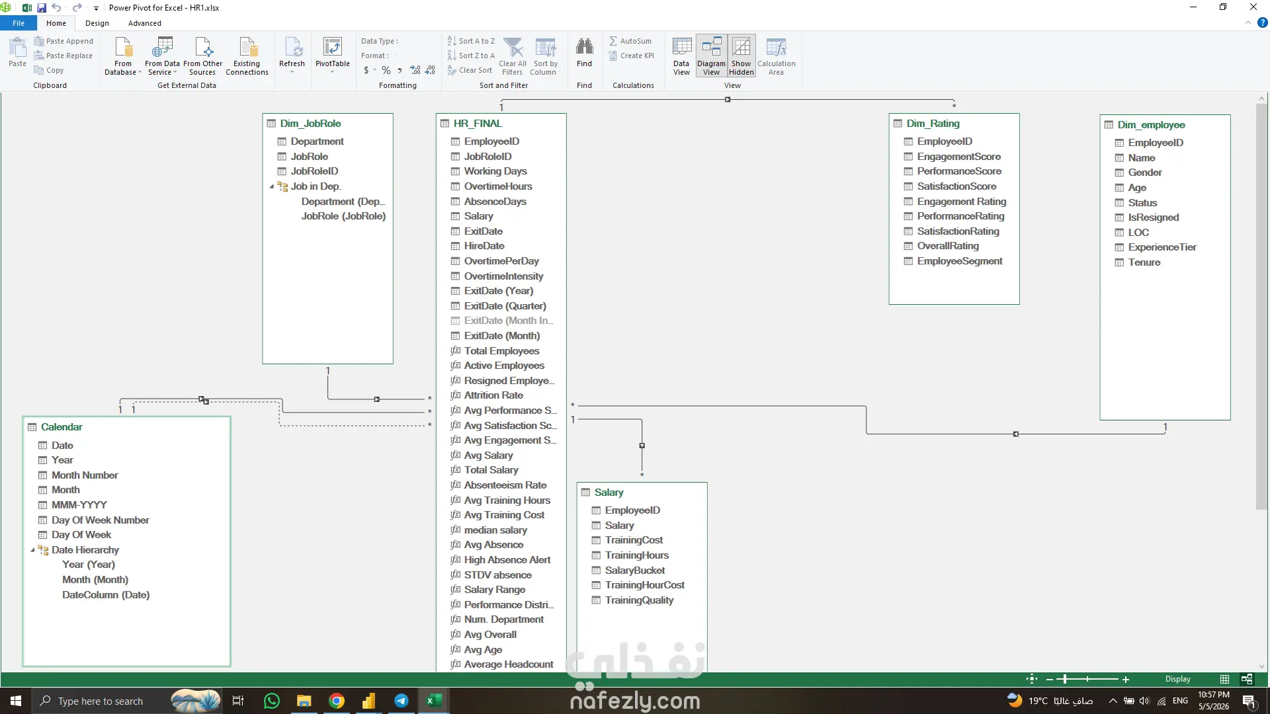Open From Data Service dropdown
The image size is (1270, 714).
pyautogui.click(x=162, y=56)
